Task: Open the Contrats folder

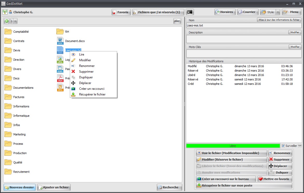Action: tap(15, 41)
